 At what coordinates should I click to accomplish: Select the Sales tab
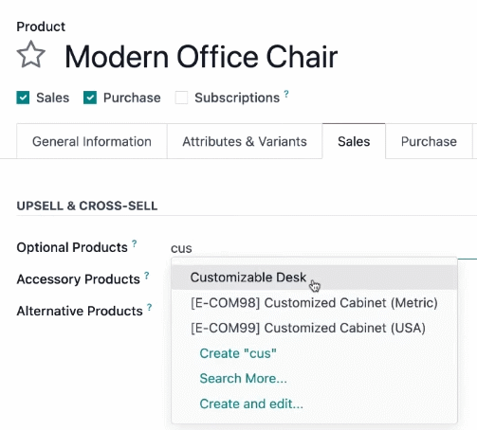point(354,141)
